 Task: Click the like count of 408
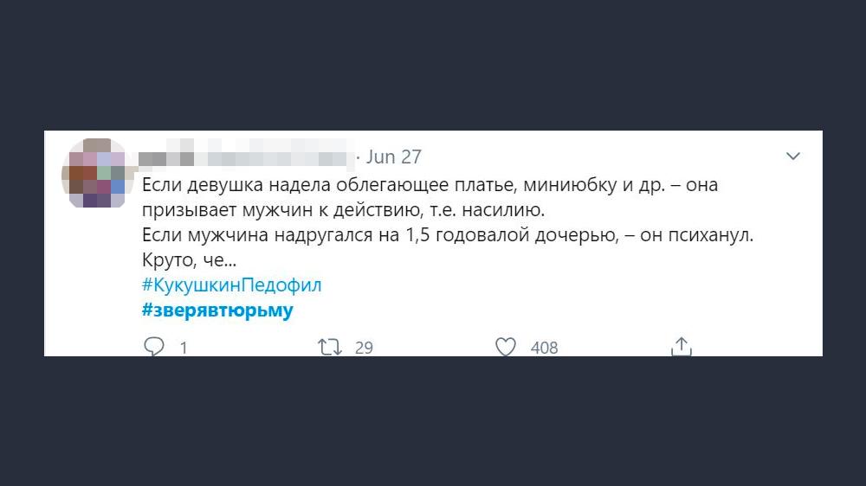point(544,348)
